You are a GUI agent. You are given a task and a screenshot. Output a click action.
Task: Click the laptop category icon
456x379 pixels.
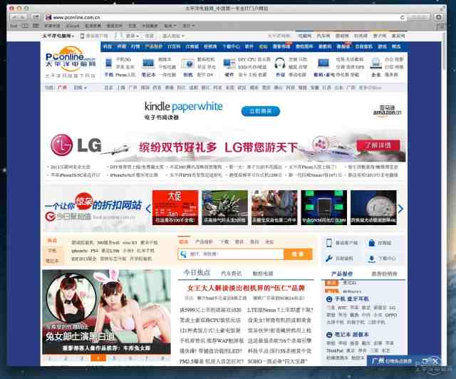(148, 63)
